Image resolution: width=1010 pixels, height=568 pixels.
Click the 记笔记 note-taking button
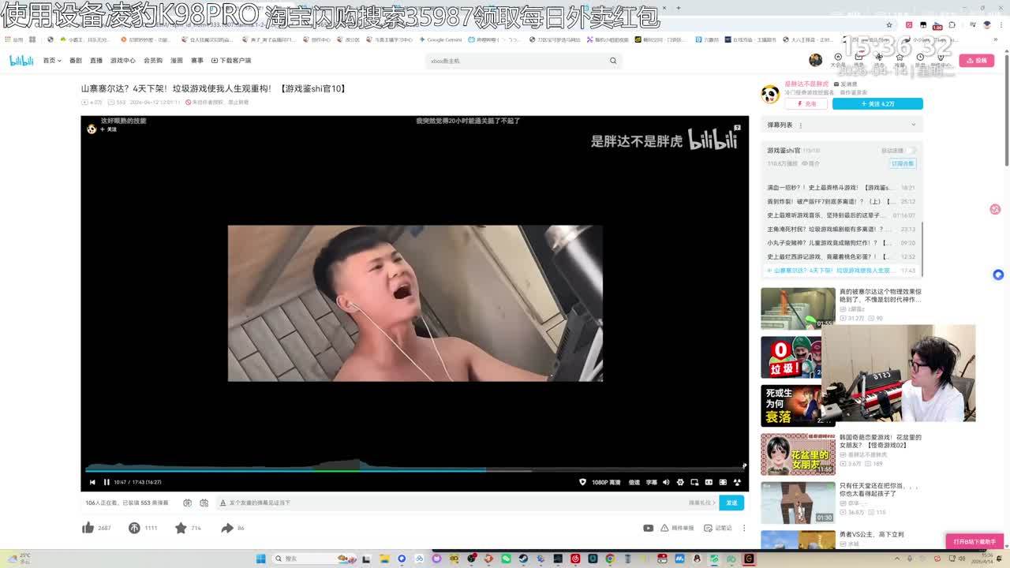coord(718,528)
